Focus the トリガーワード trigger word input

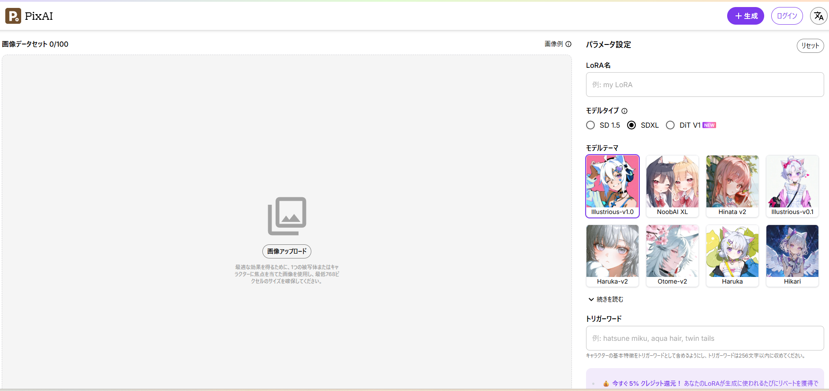[x=705, y=338]
